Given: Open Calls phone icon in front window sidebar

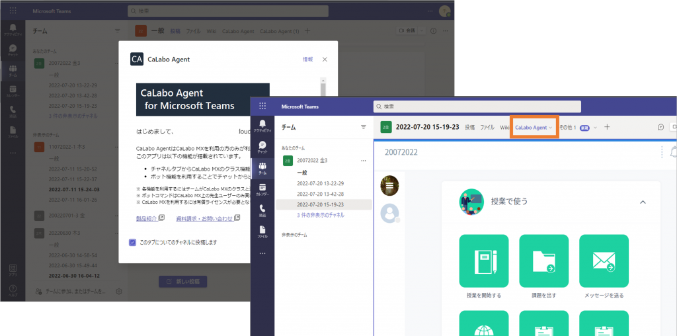Looking at the screenshot, I should tap(262, 210).
